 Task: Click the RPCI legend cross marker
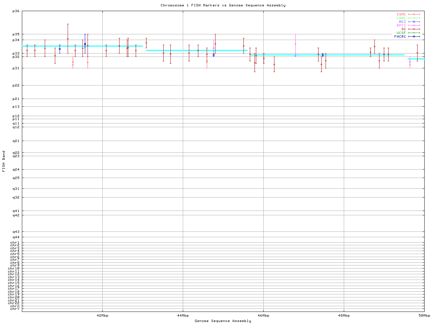414,26
